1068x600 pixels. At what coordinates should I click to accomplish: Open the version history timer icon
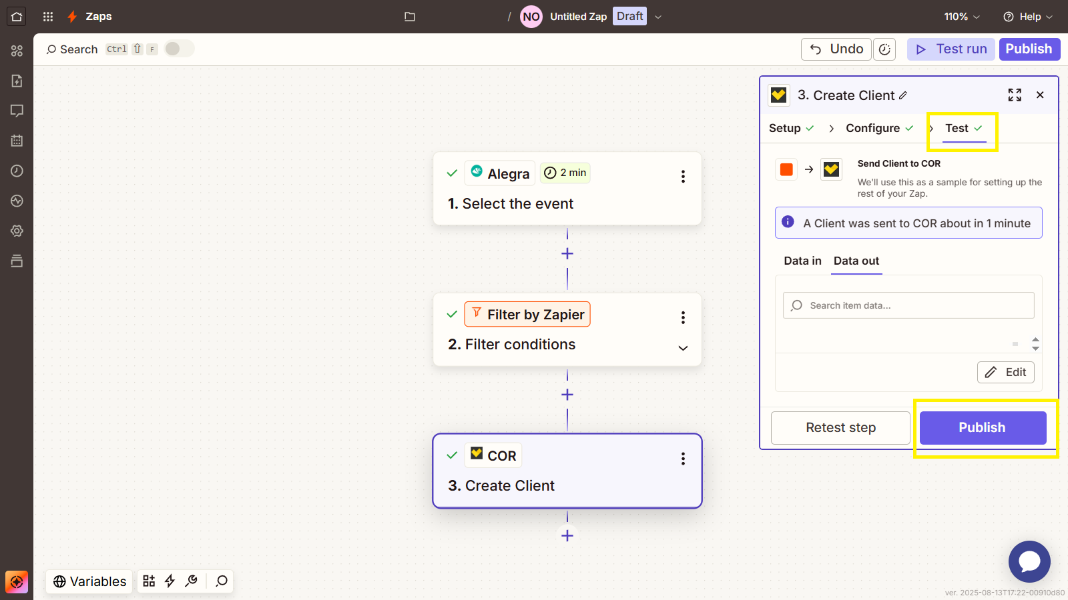click(x=885, y=49)
